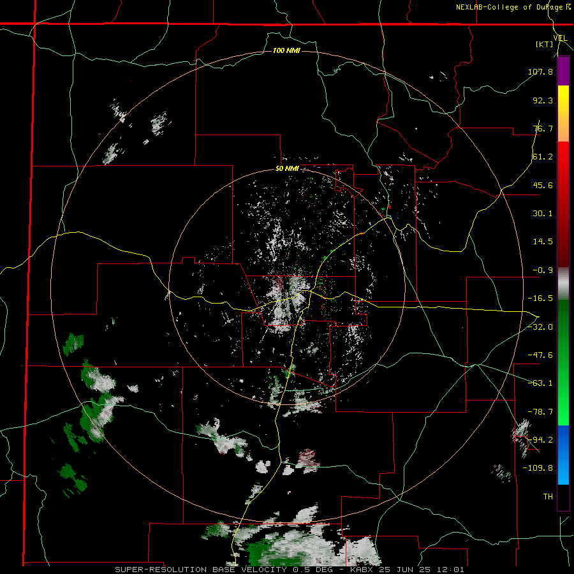Select the -109.8 velocity scale value
This screenshot has width=574, height=574.
click(x=538, y=468)
